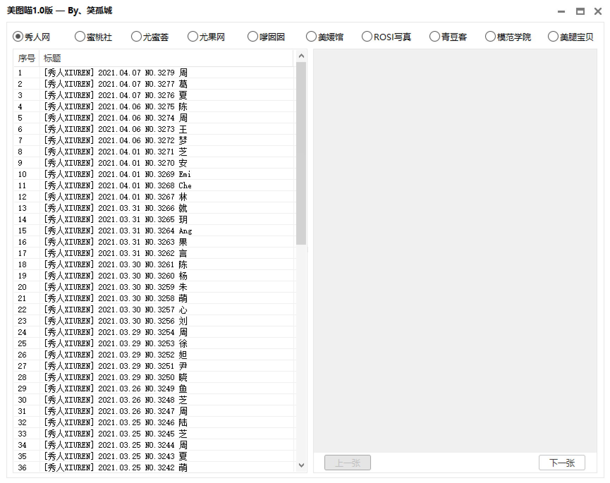Select the 秀人网 radio button
610x483 pixels.
[31, 37]
